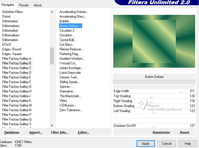The height and width of the screenshot is (148, 199).
Task: Select the ECWS category
Action: (7, 45)
